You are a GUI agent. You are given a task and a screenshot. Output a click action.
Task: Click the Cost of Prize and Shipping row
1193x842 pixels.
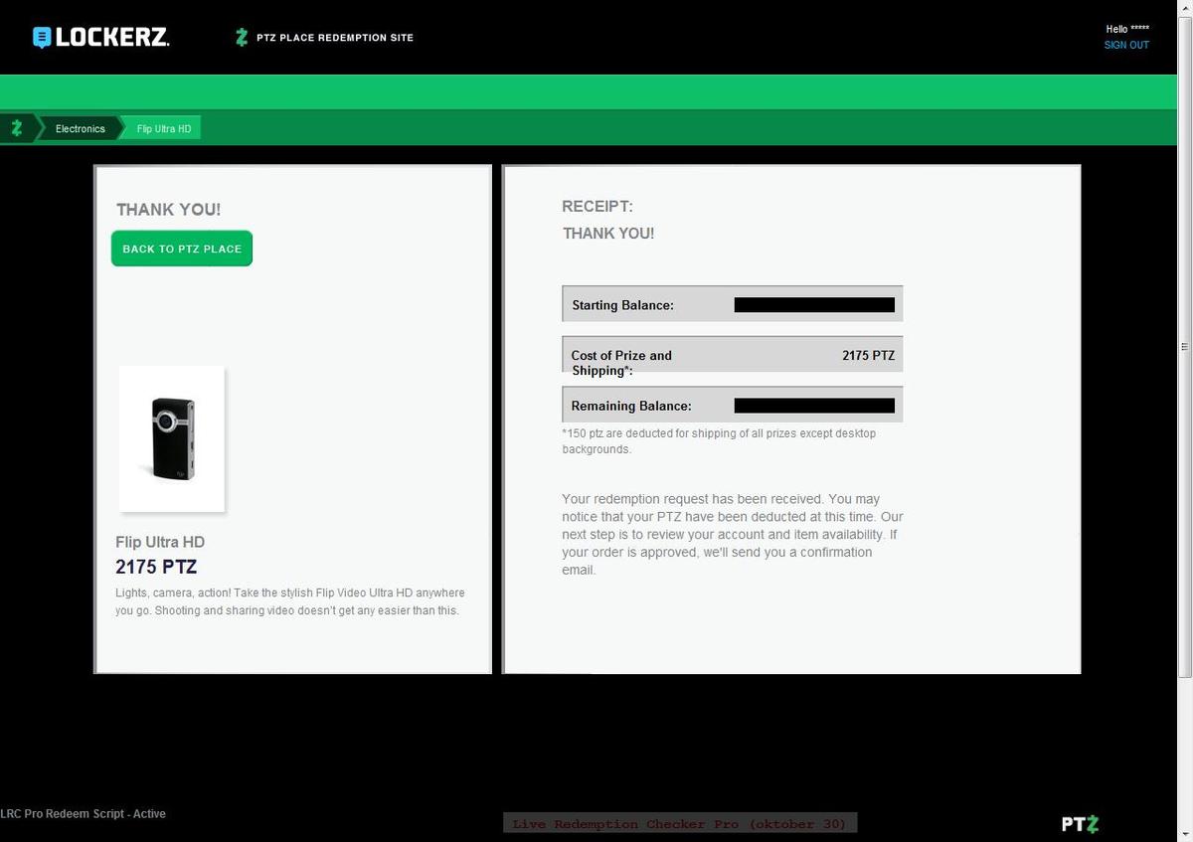732,355
